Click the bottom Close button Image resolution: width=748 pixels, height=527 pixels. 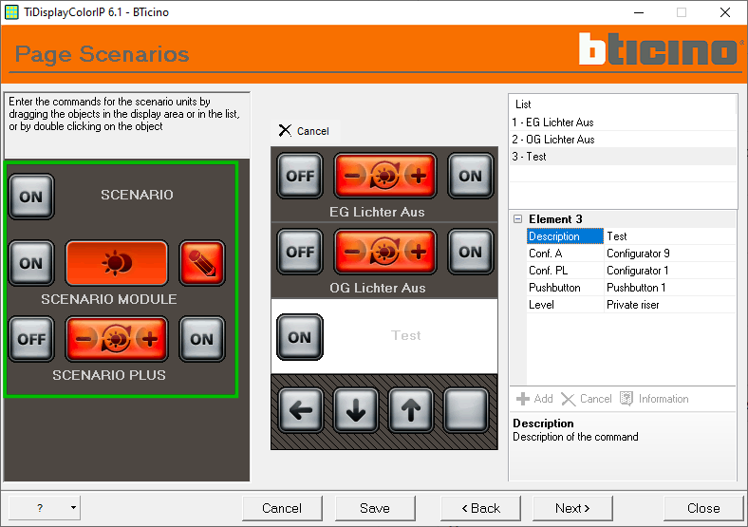coord(703,508)
